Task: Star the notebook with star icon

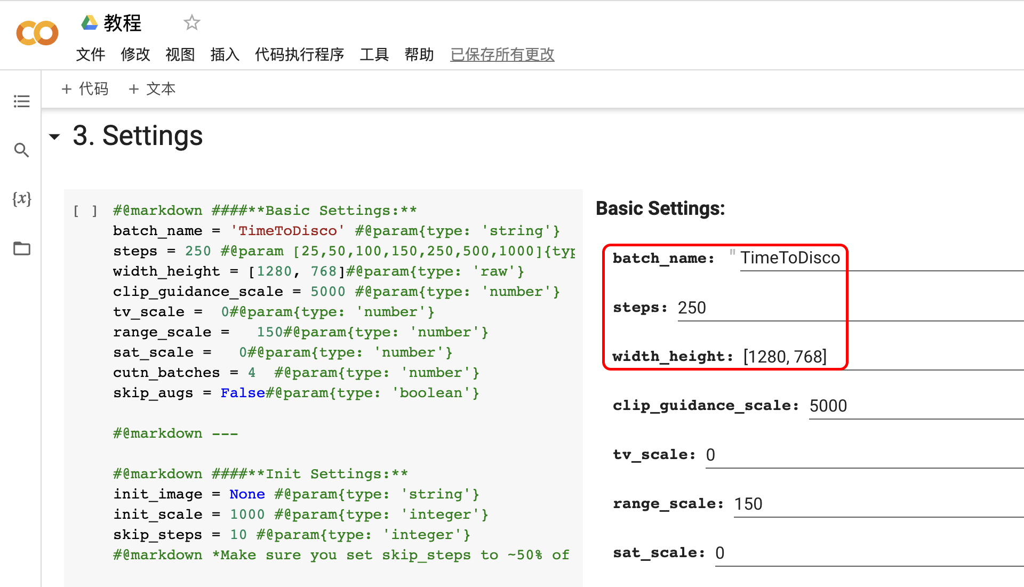Action: 191,23
